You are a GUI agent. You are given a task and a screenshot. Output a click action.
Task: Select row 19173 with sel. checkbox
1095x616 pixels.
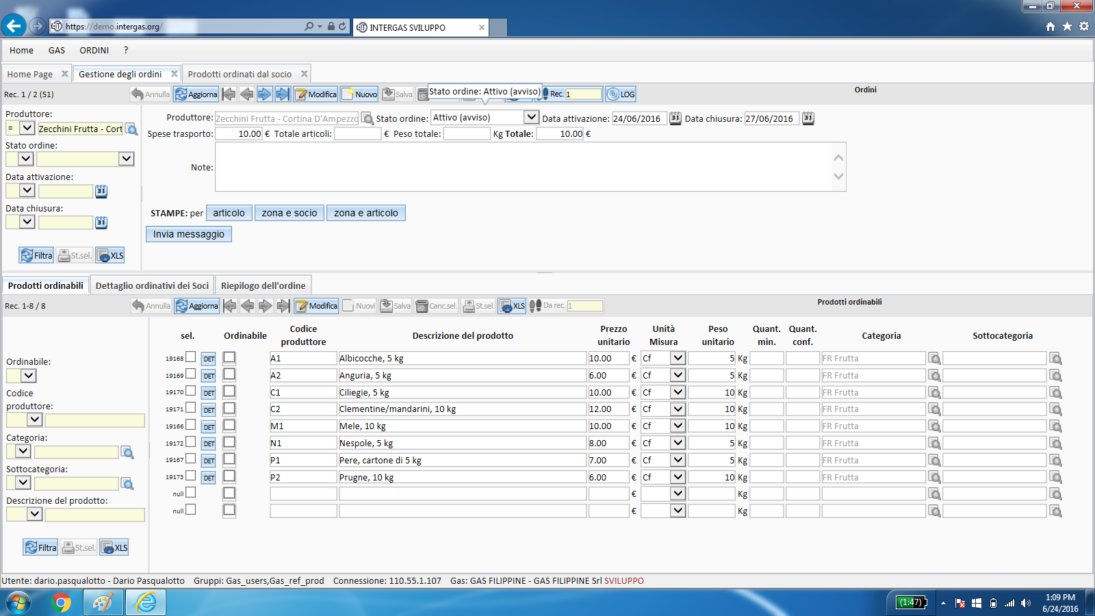pyautogui.click(x=191, y=475)
